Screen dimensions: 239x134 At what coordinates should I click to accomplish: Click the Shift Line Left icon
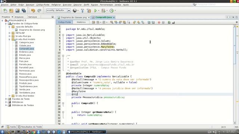point(149,22)
